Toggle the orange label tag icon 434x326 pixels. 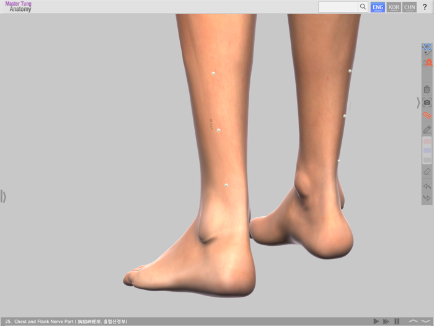[x=427, y=115]
